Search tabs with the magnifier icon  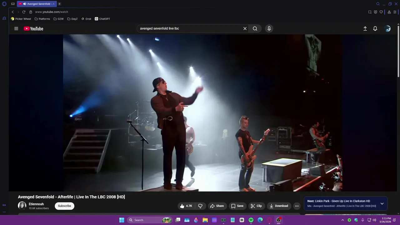[378, 4]
